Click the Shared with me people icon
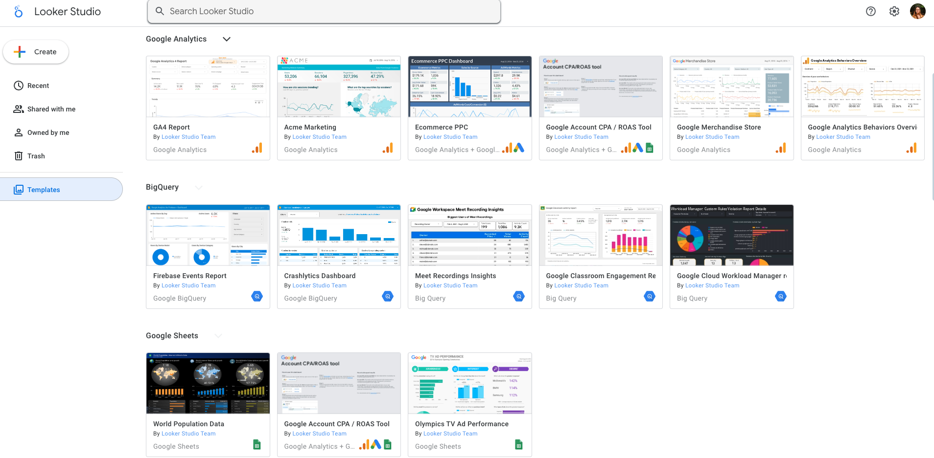This screenshot has height=458, width=934. pos(19,109)
